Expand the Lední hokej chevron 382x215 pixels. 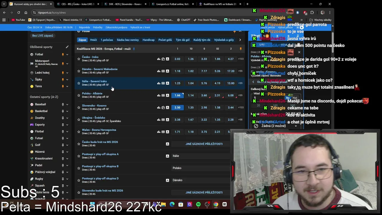click(67, 73)
